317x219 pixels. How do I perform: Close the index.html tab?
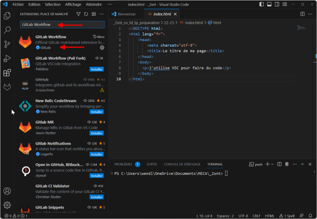(x=175, y=14)
